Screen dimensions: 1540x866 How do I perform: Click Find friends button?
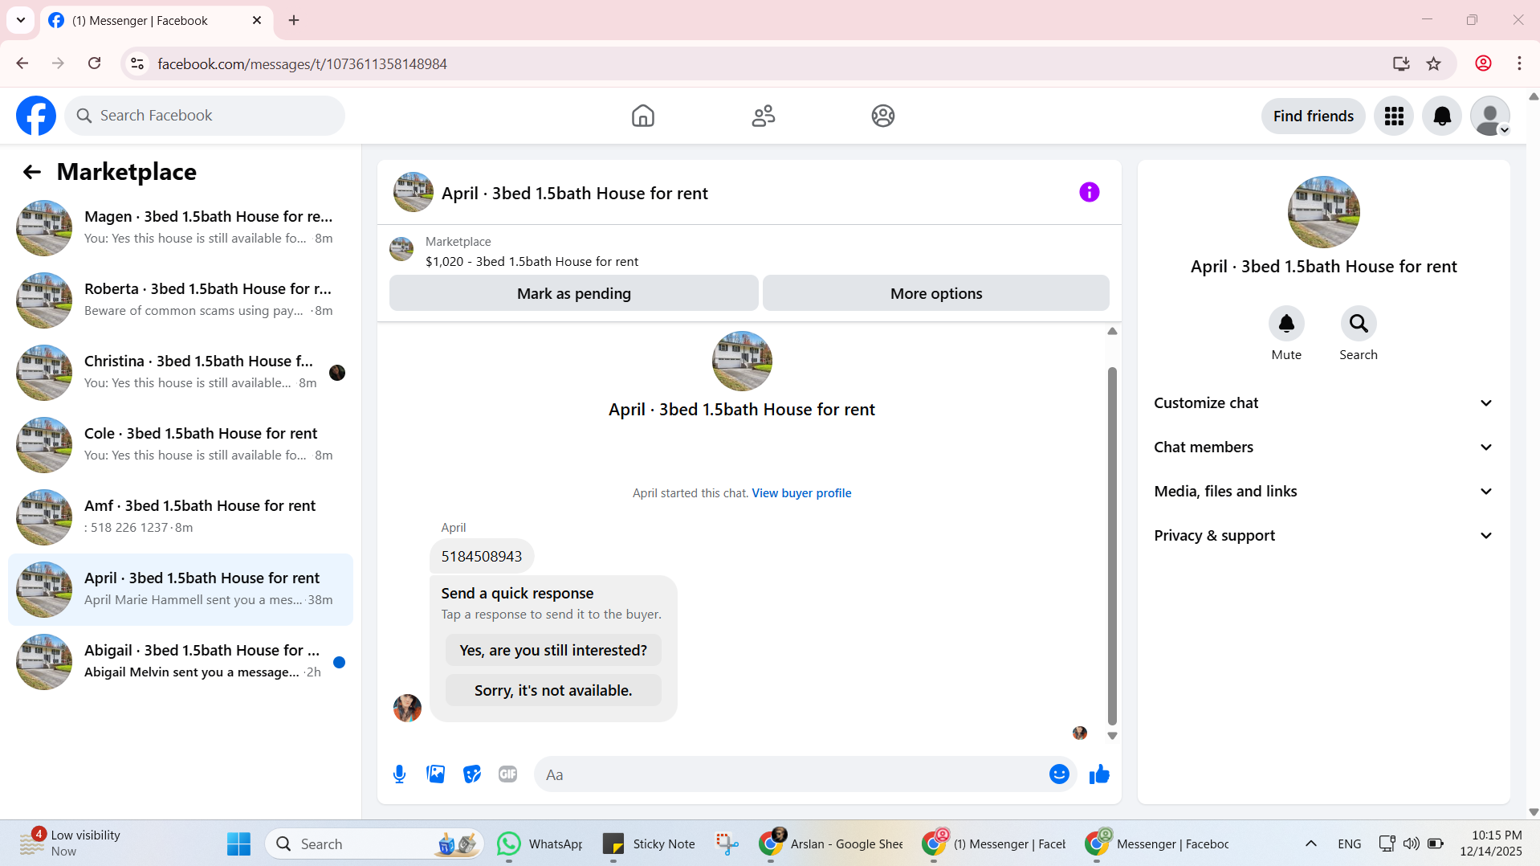click(x=1314, y=116)
